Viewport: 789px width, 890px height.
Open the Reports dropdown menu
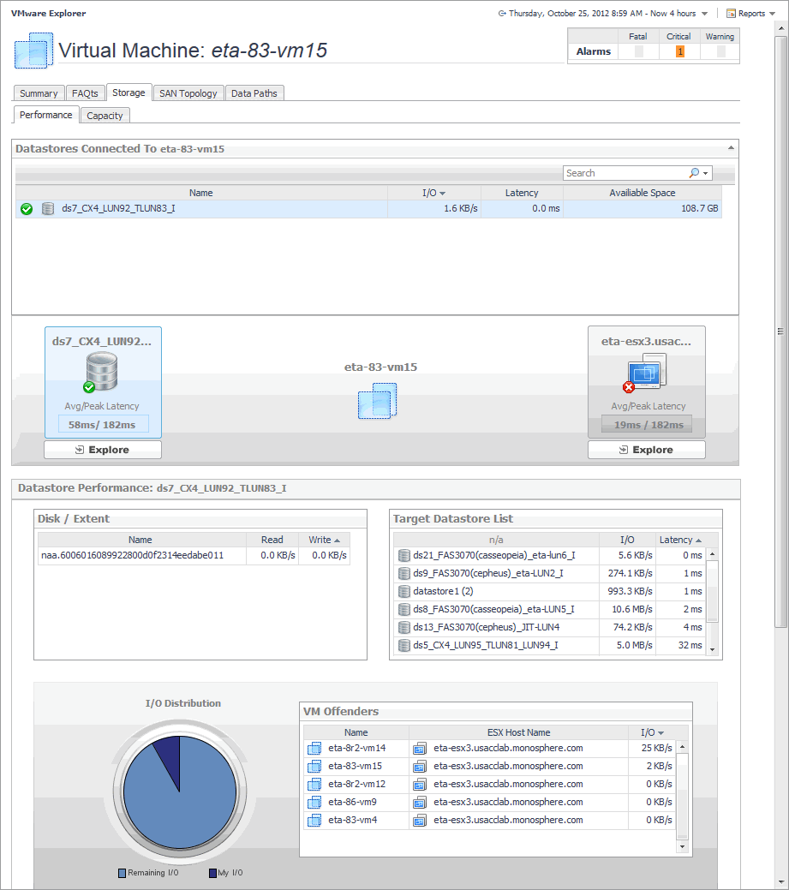tap(772, 14)
